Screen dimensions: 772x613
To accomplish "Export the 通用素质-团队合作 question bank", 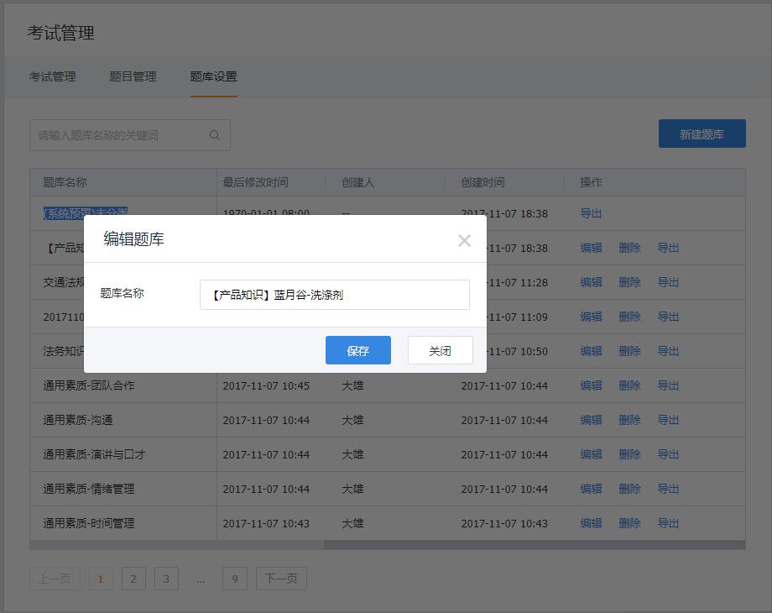I will click(668, 385).
